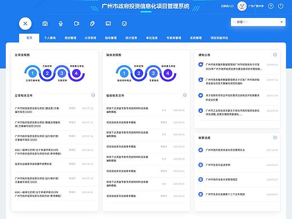This screenshot has height=219, width=292.
Task: Open the fourth policy about 十三个五年规划
Action: 225,194
